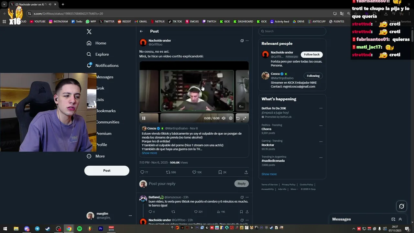Click the video progress bar
Viewport: 414px width, 233px height.
pyautogui.click(x=194, y=113)
